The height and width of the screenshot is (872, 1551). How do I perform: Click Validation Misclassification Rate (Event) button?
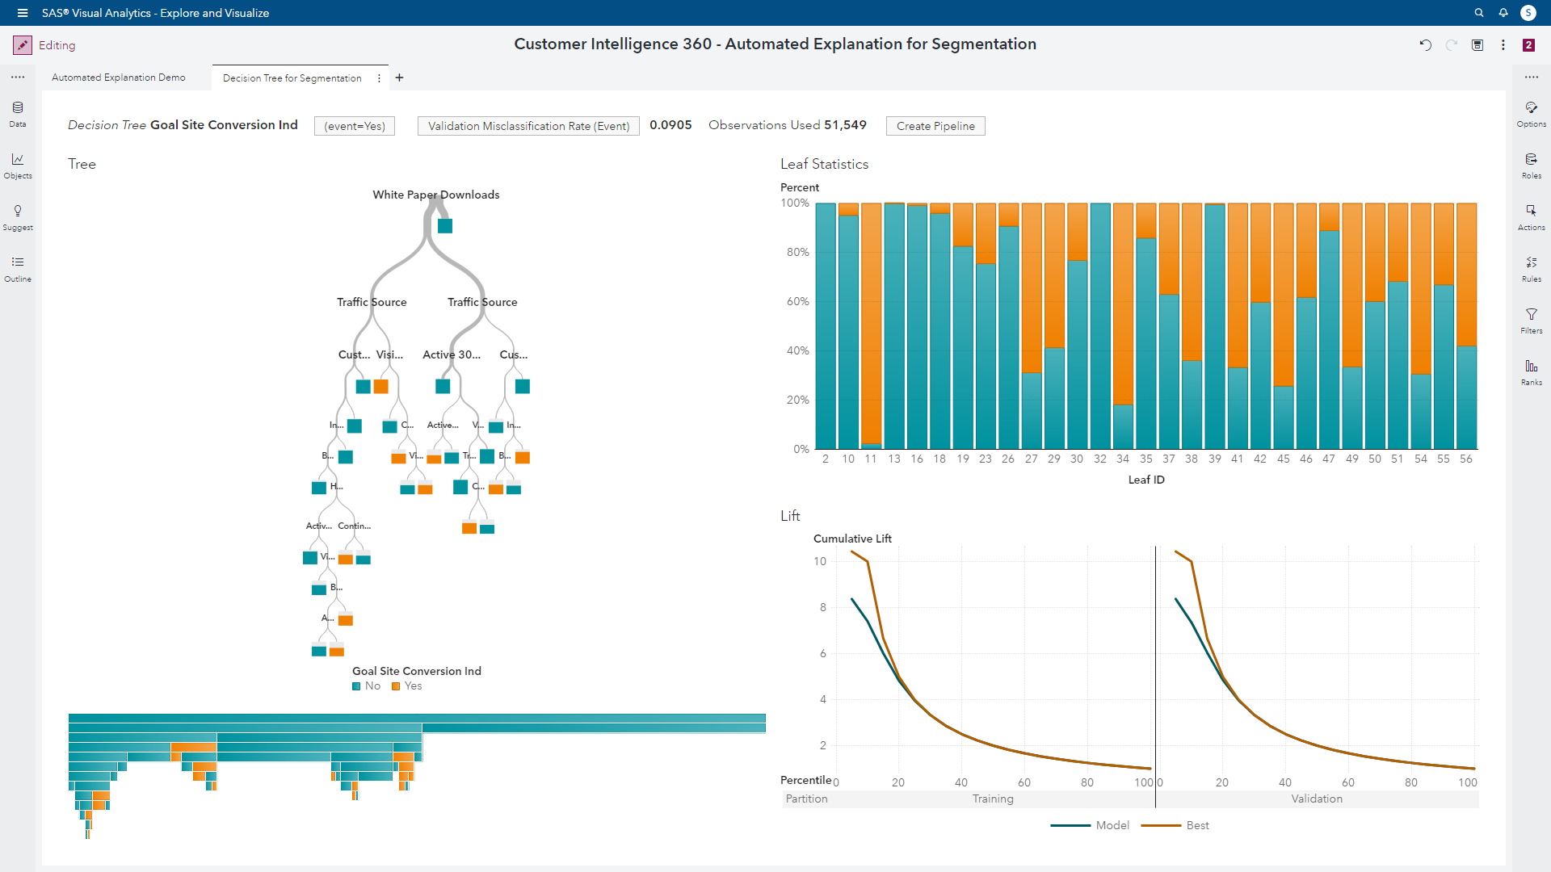[x=528, y=126]
